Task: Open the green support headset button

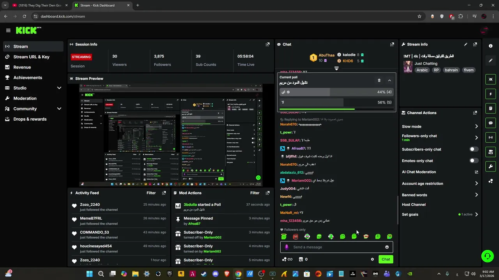Action: coord(487,256)
